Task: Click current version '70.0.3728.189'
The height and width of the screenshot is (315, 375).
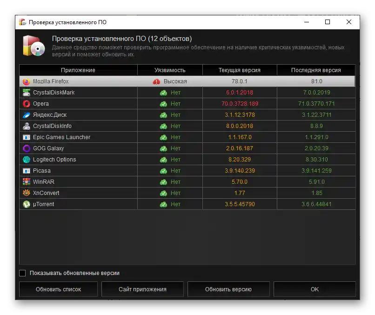Action: pyautogui.click(x=240, y=104)
